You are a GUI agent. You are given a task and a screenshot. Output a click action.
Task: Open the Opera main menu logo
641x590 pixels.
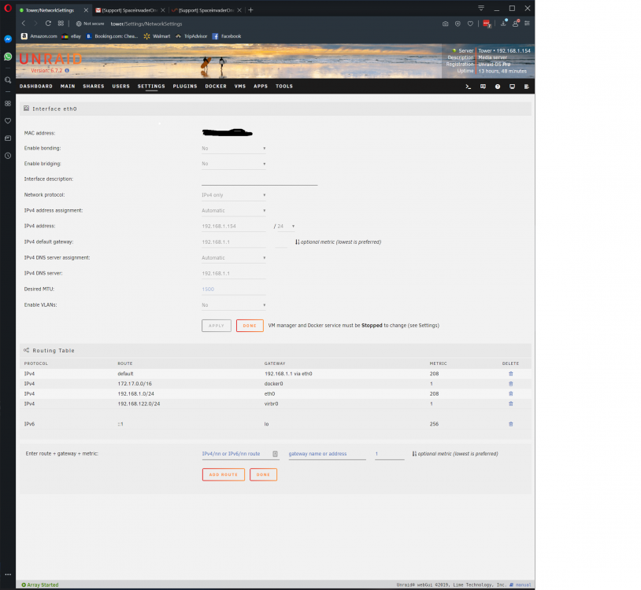tap(8, 8)
